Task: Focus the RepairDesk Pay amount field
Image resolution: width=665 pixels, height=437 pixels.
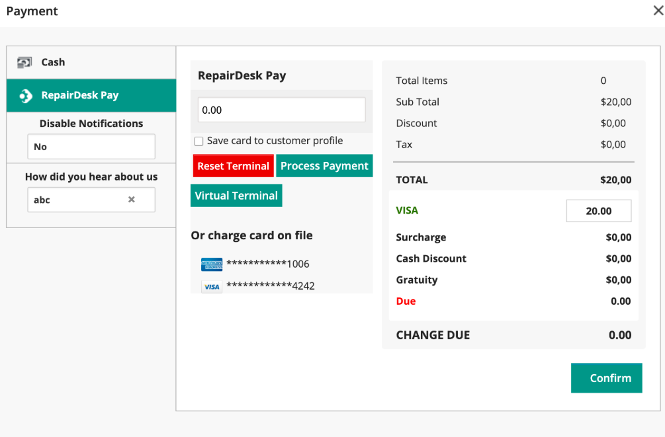Action: 281,110
